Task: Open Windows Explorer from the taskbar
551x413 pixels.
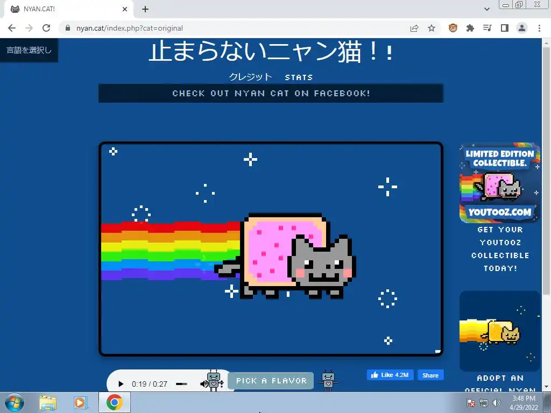Action: click(48, 403)
